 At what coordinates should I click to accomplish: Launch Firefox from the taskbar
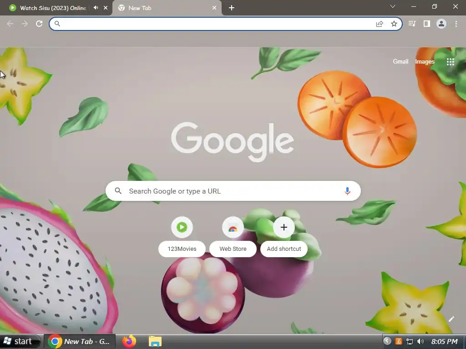click(x=129, y=341)
